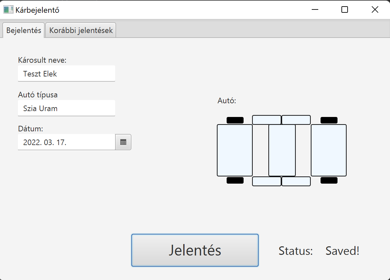Screen dimensions: 390x280
Task: Click the Kárbejelentő app icon in title bar
Action: 8,10
